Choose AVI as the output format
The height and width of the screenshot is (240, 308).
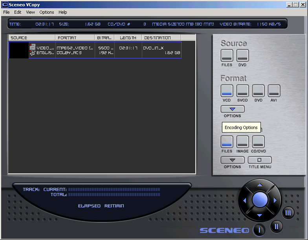274,91
